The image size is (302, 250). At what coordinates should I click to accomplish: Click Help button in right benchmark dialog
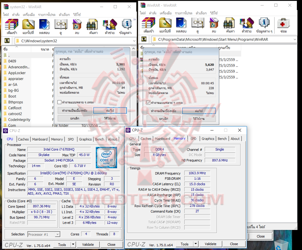pyautogui.click(x=199, y=119)
